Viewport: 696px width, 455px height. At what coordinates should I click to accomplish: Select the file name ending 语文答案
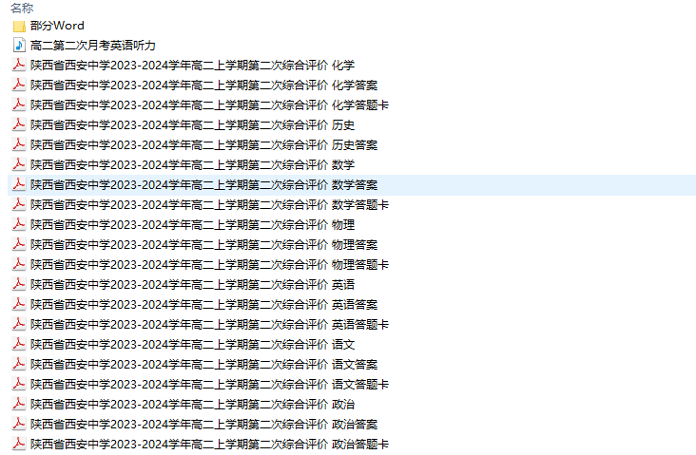coord(204,365)
